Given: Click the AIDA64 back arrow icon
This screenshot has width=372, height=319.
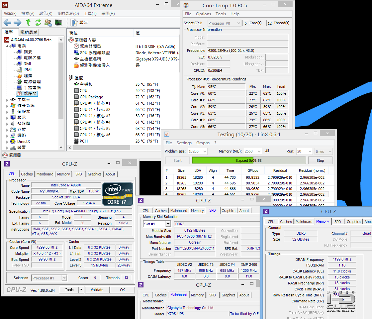Looking at the screenshot, I should [7, 23].
